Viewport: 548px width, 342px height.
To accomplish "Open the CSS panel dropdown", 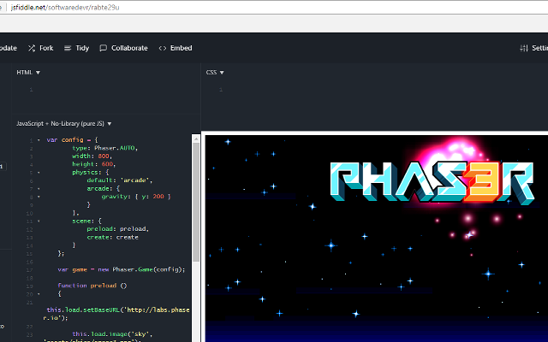I will pos(215,72).
